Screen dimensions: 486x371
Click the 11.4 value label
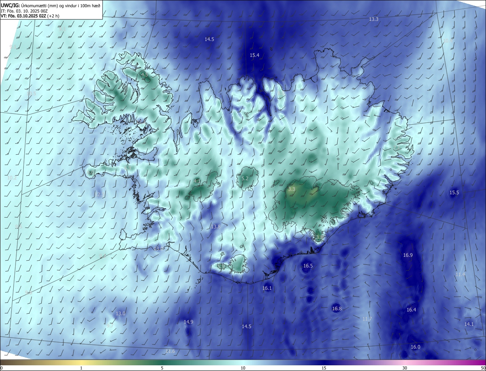(460, 274)
